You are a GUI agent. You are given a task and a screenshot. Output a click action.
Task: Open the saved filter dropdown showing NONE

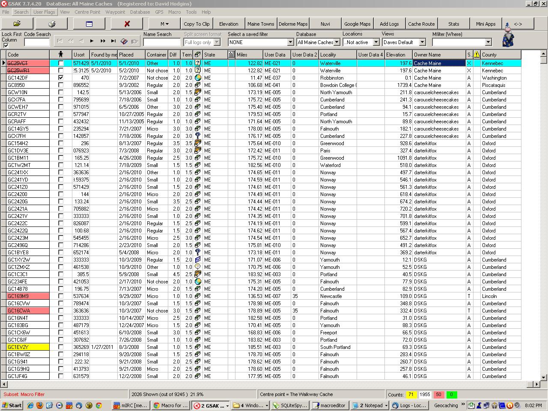(x=290, y=42)
